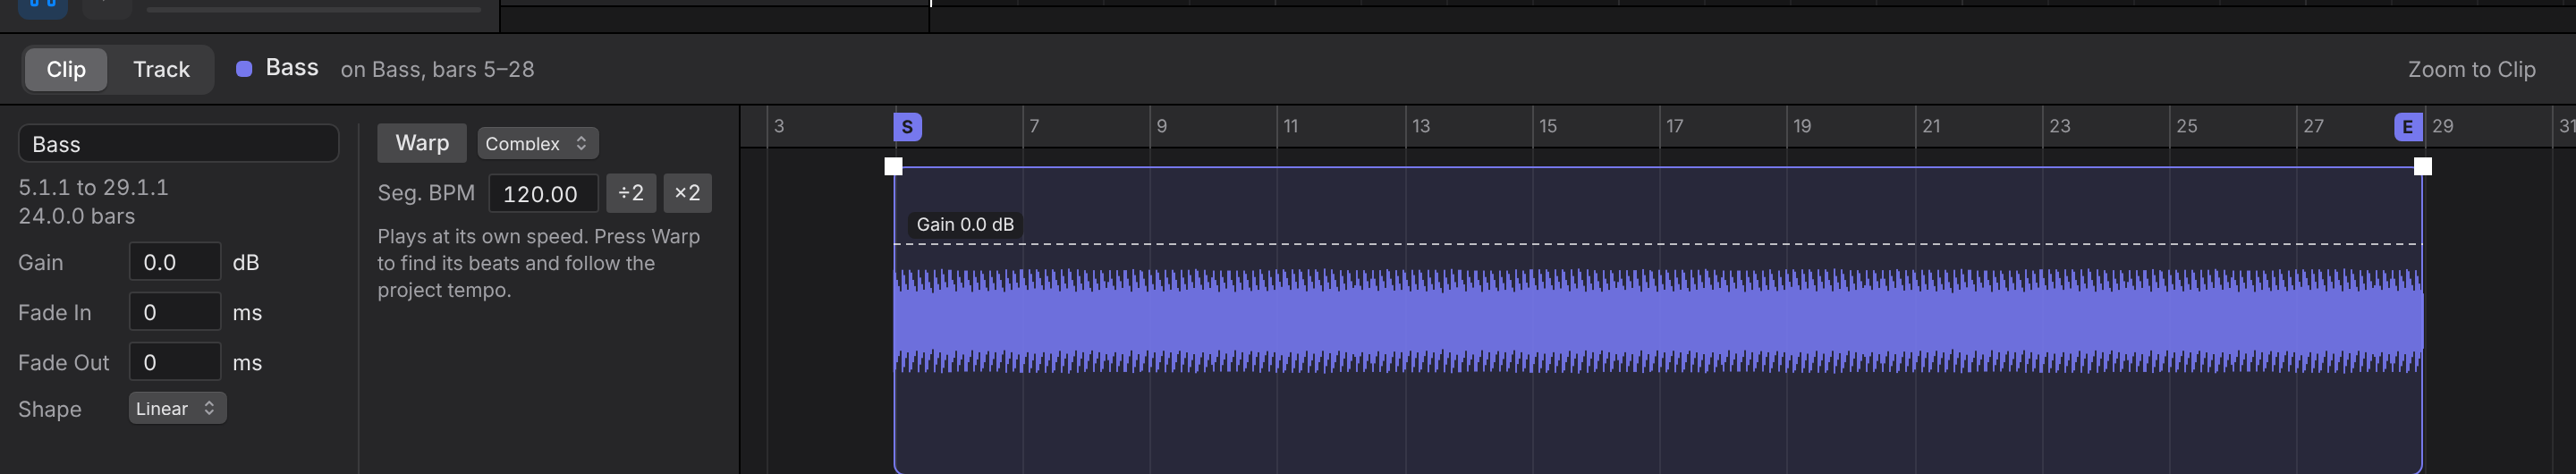This screenshot has width=2576, height=474.
Task: Click the Fade Out ms field
Action: [x=174, y=362]
